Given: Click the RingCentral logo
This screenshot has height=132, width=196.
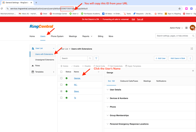Looking at the screenshot, I should [x=41, y=27].
